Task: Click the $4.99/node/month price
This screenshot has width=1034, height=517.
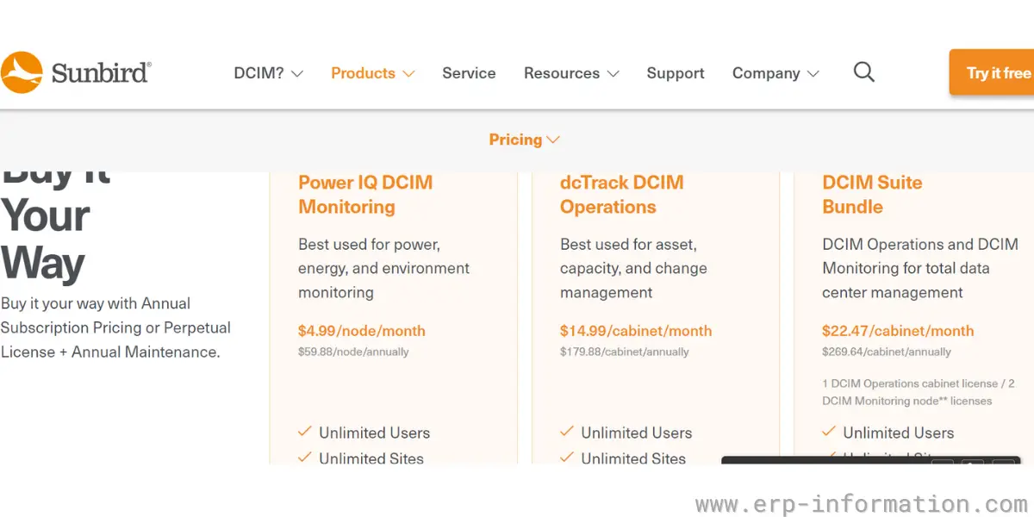Action: [362, 331]
